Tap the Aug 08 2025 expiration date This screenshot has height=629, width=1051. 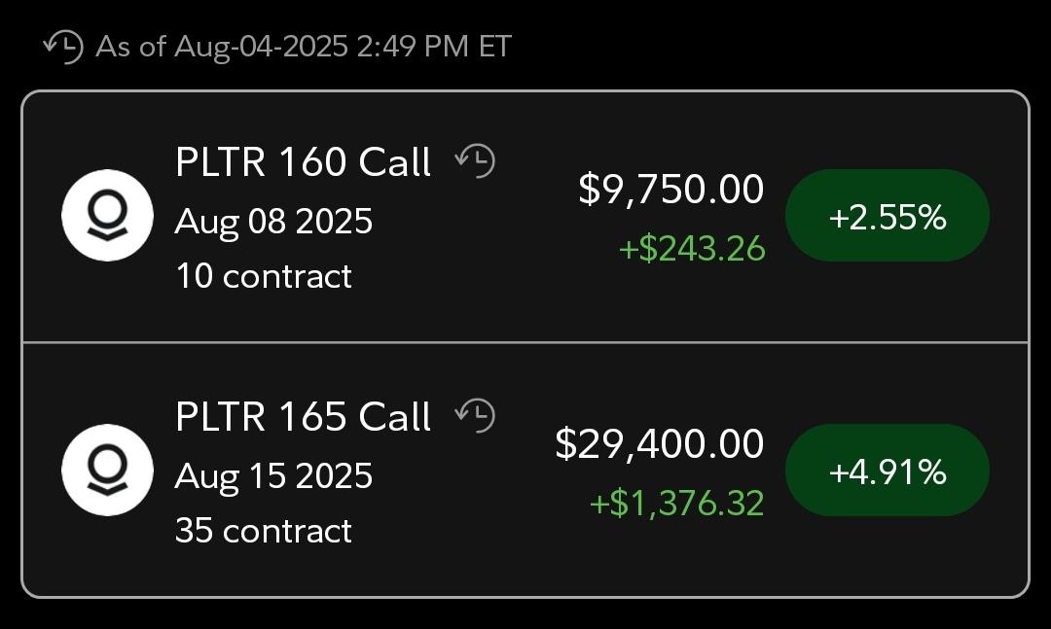273,223
